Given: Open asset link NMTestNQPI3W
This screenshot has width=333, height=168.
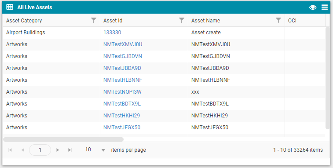Looking at the screenshot, I should coord(122,92).
